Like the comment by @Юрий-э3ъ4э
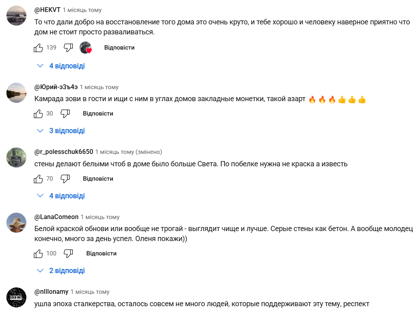This screenshot has height=311, width=418. point(38,114)
